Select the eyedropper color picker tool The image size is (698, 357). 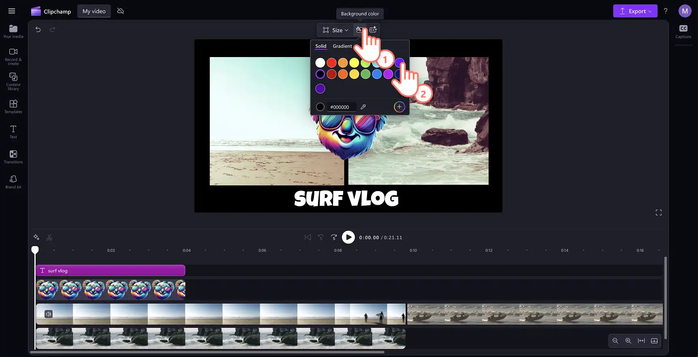point(363,107)
